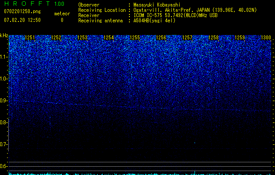Click the kHz axis unit label
This screenshot has width=275, height=175.
coord(4,35)
